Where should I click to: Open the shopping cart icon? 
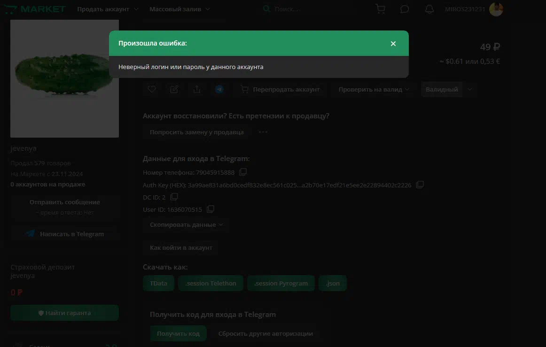tap(380, 9)
